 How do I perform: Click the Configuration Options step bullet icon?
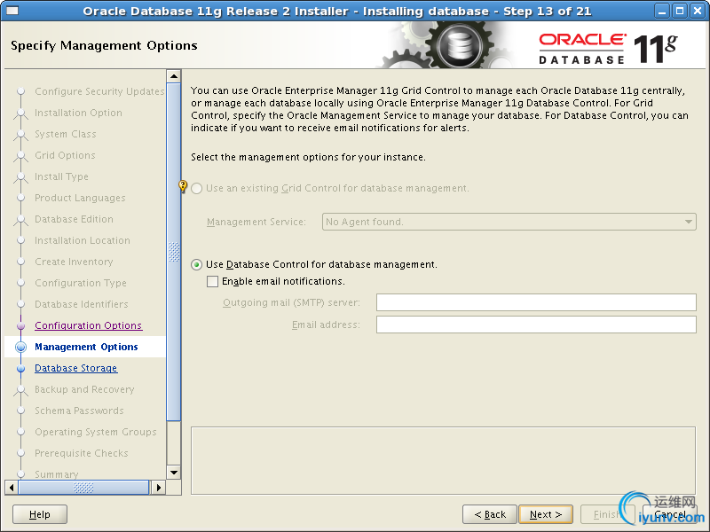tap(20, 325)
